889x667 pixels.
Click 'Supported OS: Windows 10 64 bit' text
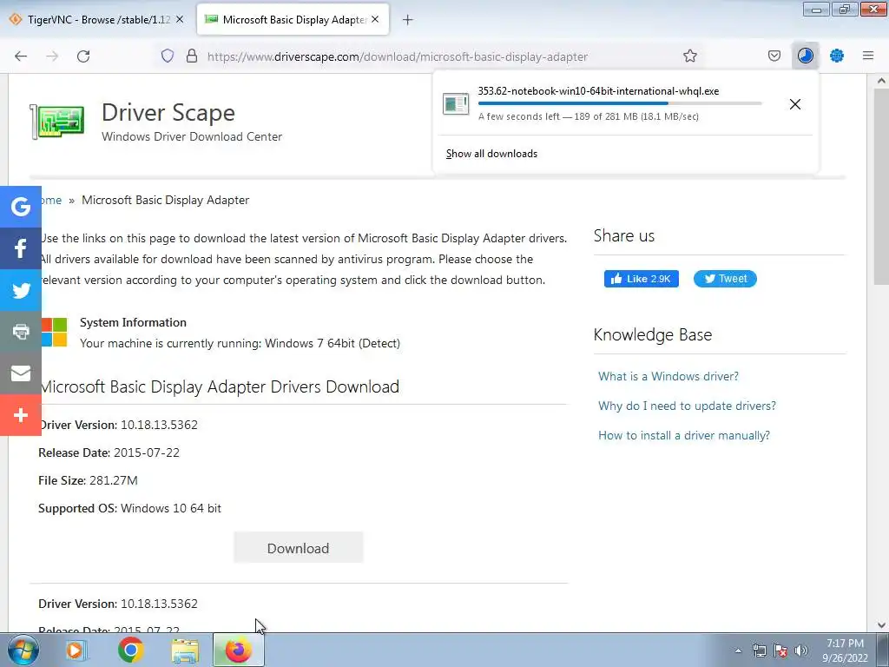pos(130,508)
